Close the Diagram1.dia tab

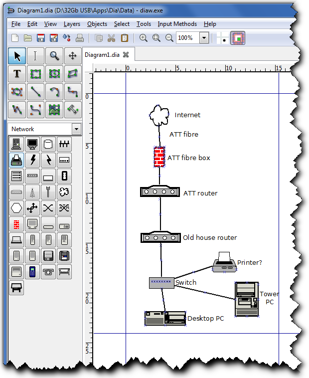coord(126,55)
